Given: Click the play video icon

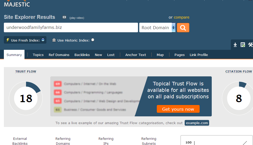Looking at the screenshot, I should click(x=64, y=17).
